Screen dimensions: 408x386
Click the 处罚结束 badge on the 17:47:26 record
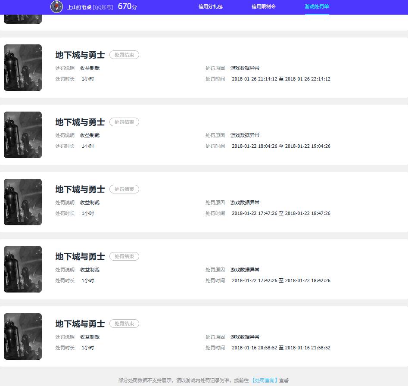124,190
